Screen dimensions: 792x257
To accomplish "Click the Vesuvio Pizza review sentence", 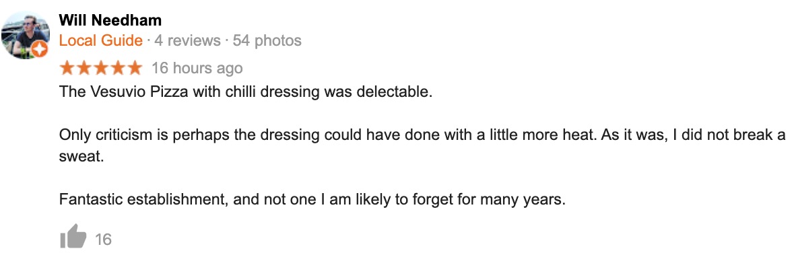I will (x=246, y=92).
